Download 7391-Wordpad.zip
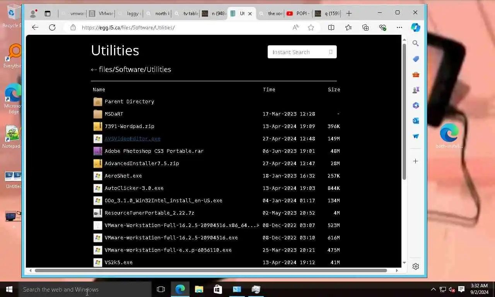The image size is (495, 297). click(x=129, y=126)
